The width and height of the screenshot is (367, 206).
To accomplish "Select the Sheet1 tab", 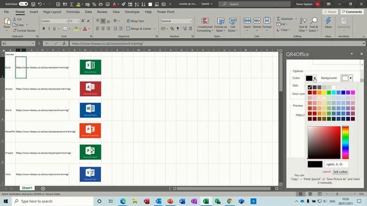I will click(27, 188).
